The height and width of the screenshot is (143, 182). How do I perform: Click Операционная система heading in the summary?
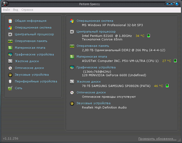(95, 21)
